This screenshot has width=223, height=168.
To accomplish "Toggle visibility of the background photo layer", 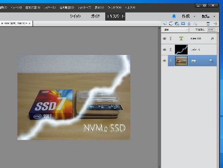I will pos(165,61).
